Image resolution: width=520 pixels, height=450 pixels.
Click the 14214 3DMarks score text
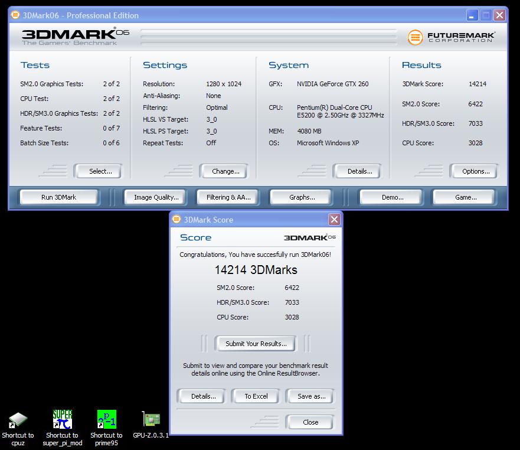(x=256, y=270)
